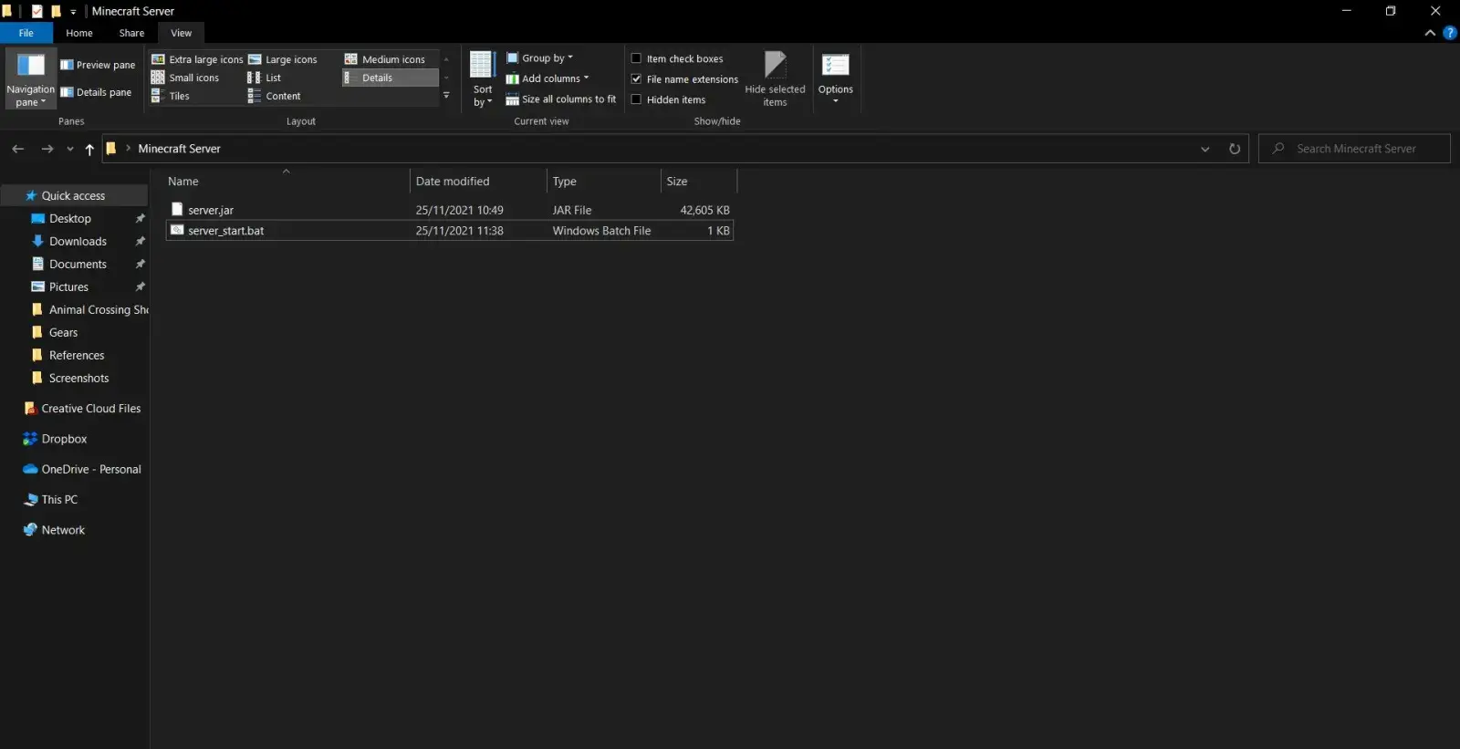Toggle the Preview pane
Screen dimensions: 1460x749
coord(98,65)
